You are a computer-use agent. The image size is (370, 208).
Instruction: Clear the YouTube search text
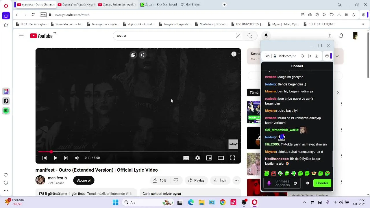click(238, 36)
